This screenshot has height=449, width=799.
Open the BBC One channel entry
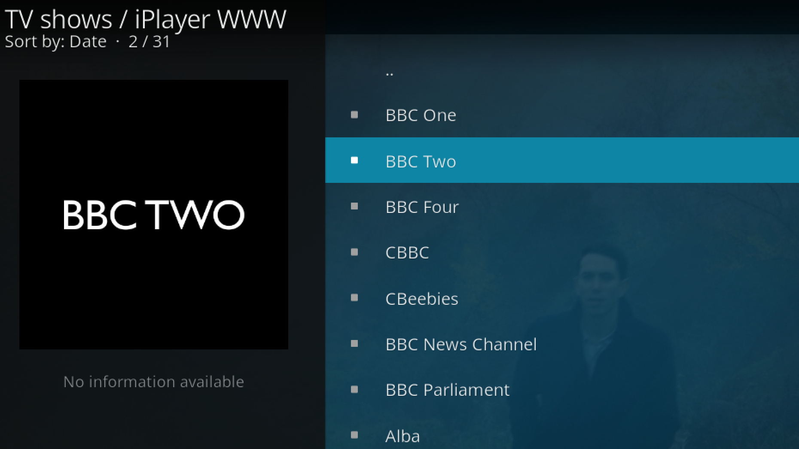click(562, 115)
